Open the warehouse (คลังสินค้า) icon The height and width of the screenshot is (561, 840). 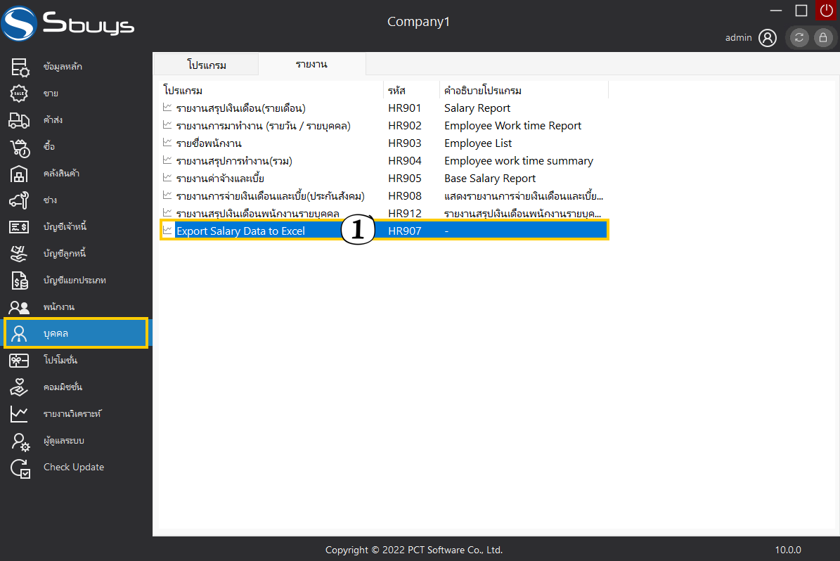19,174
